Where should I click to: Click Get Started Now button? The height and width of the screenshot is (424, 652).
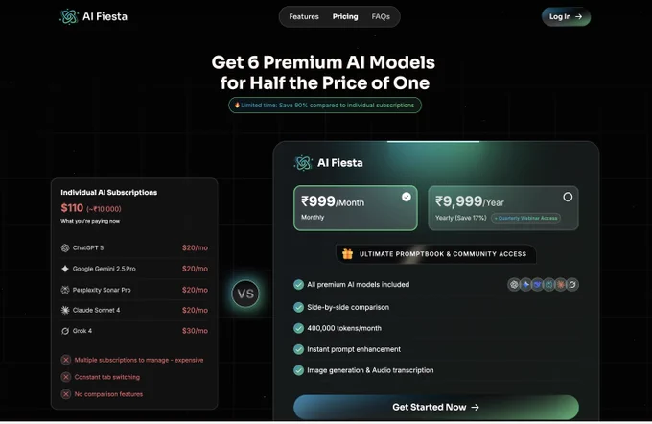click(x=435, y=407)
